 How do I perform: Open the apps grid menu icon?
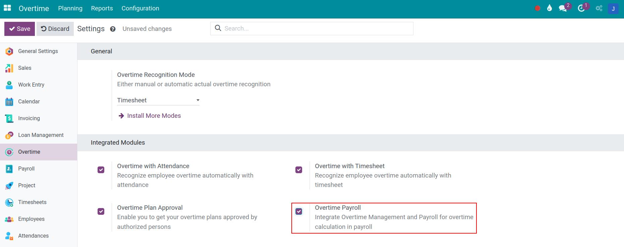tap(7, 8)
